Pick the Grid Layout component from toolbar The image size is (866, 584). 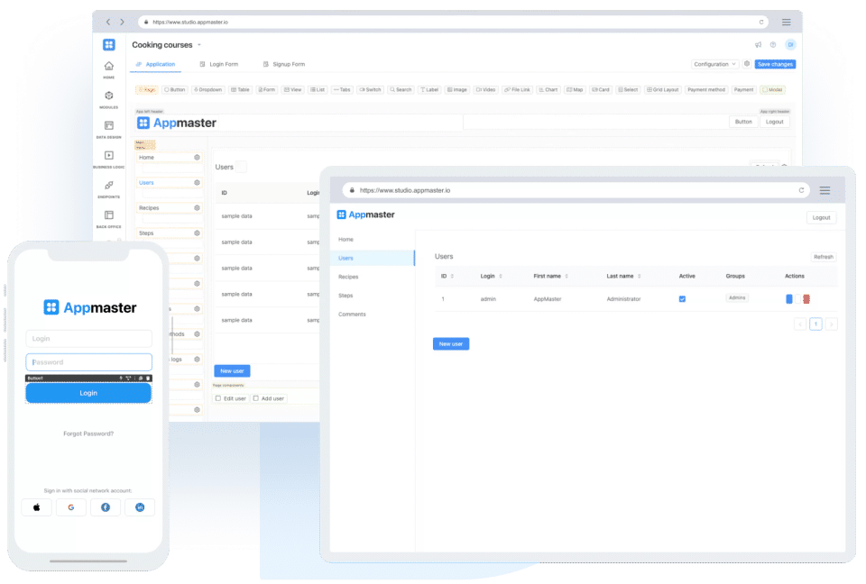click(663, 89)
